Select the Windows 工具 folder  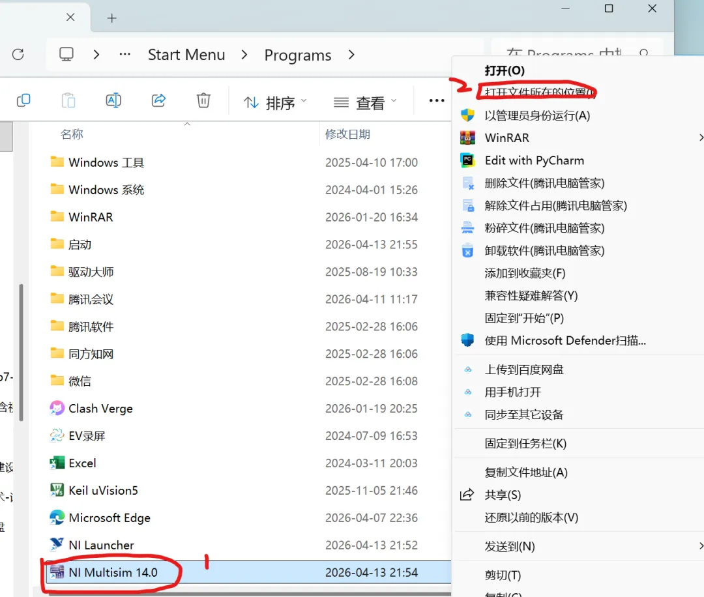pos(106,162)
